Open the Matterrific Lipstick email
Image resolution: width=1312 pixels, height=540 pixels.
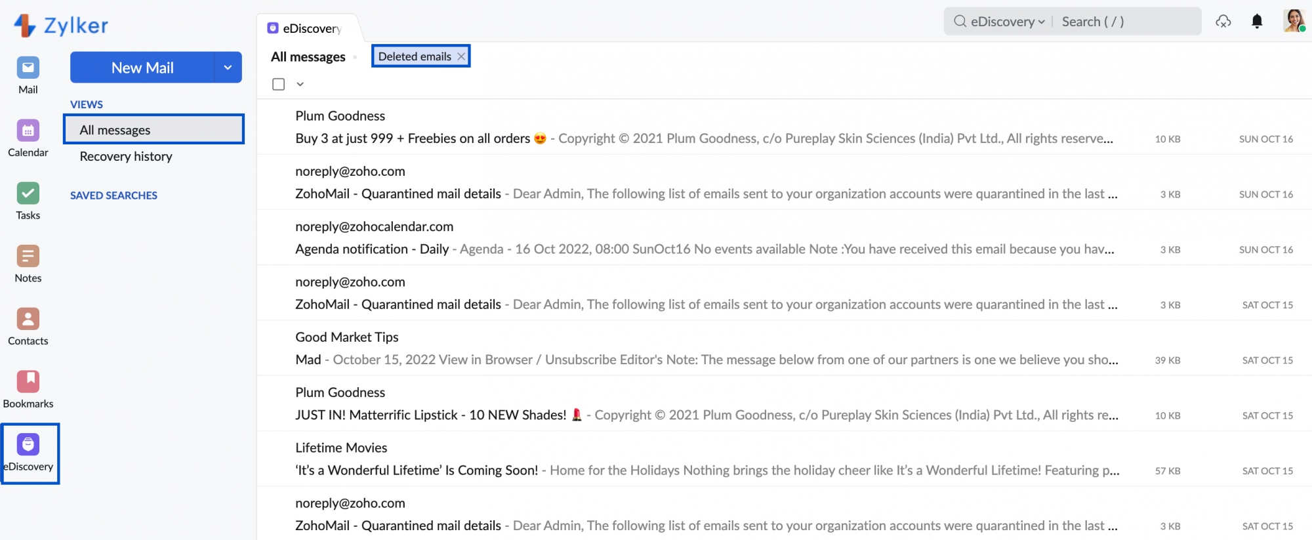(x=784, y=404)
